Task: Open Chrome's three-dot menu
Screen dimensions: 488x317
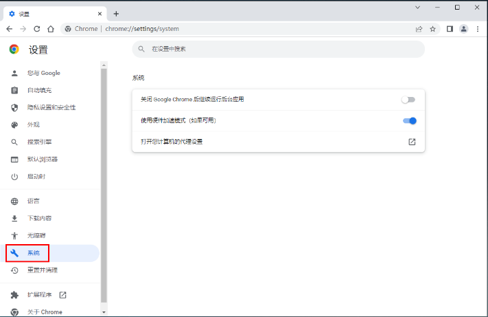Action: coord(478,29)
